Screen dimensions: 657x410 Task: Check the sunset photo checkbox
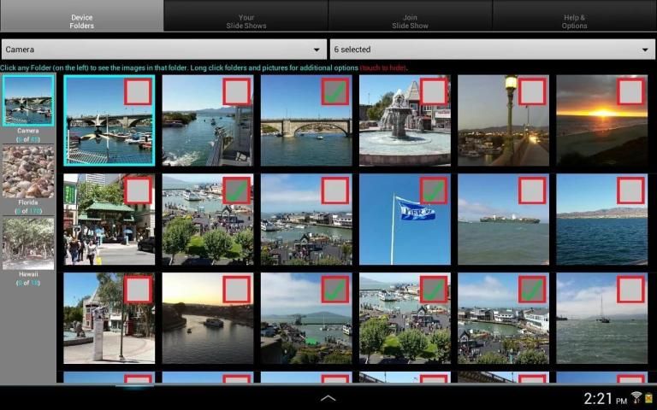click(630, 91)
